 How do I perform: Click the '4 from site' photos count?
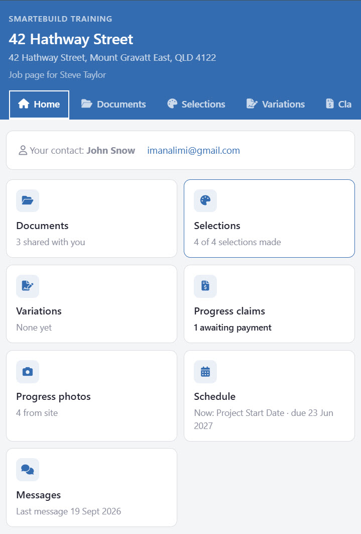37,413
